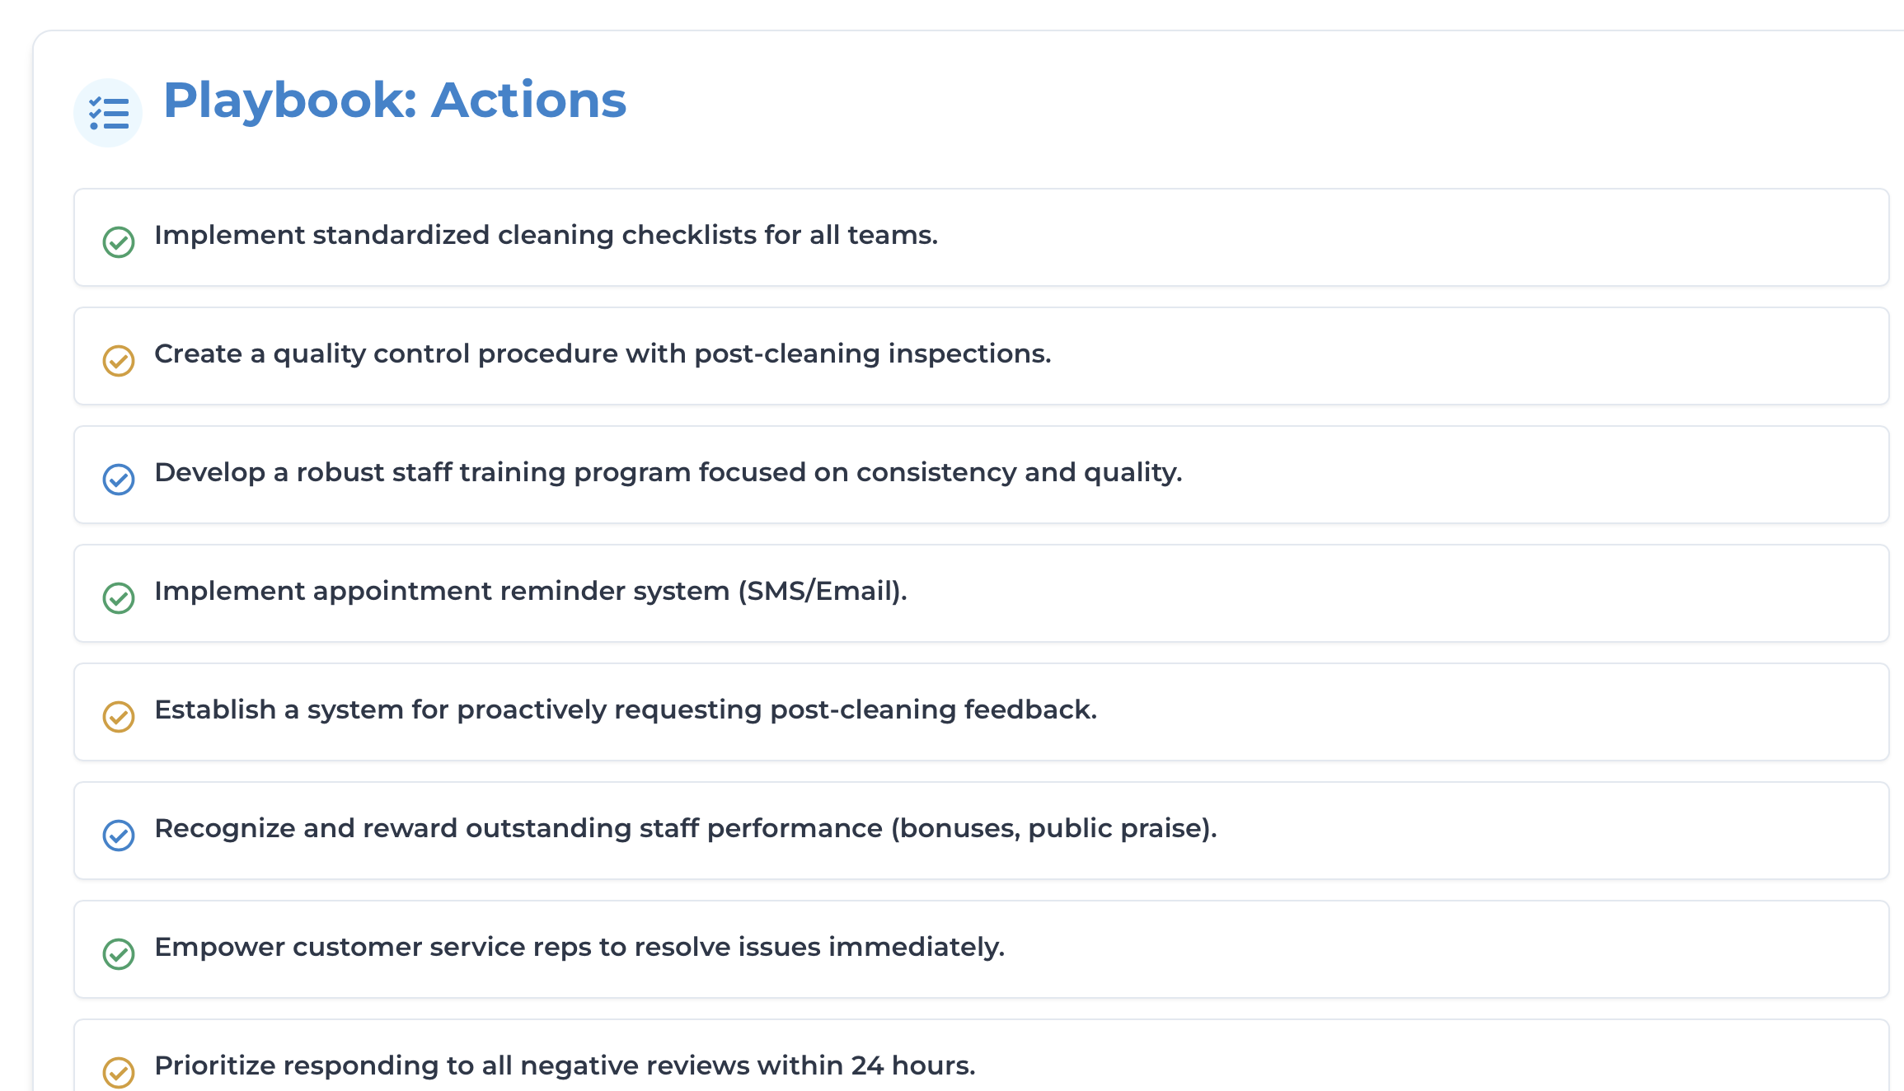
Task: Click the "Implement appointment reminder system" text
Action: click(442, 592)
